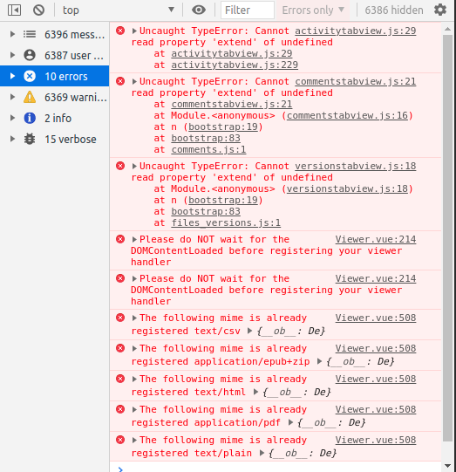Image resolution: width=456 pixels, height=472 pixels.
Task: Toggle the live expression eye icon
Action: pos(199,10)
